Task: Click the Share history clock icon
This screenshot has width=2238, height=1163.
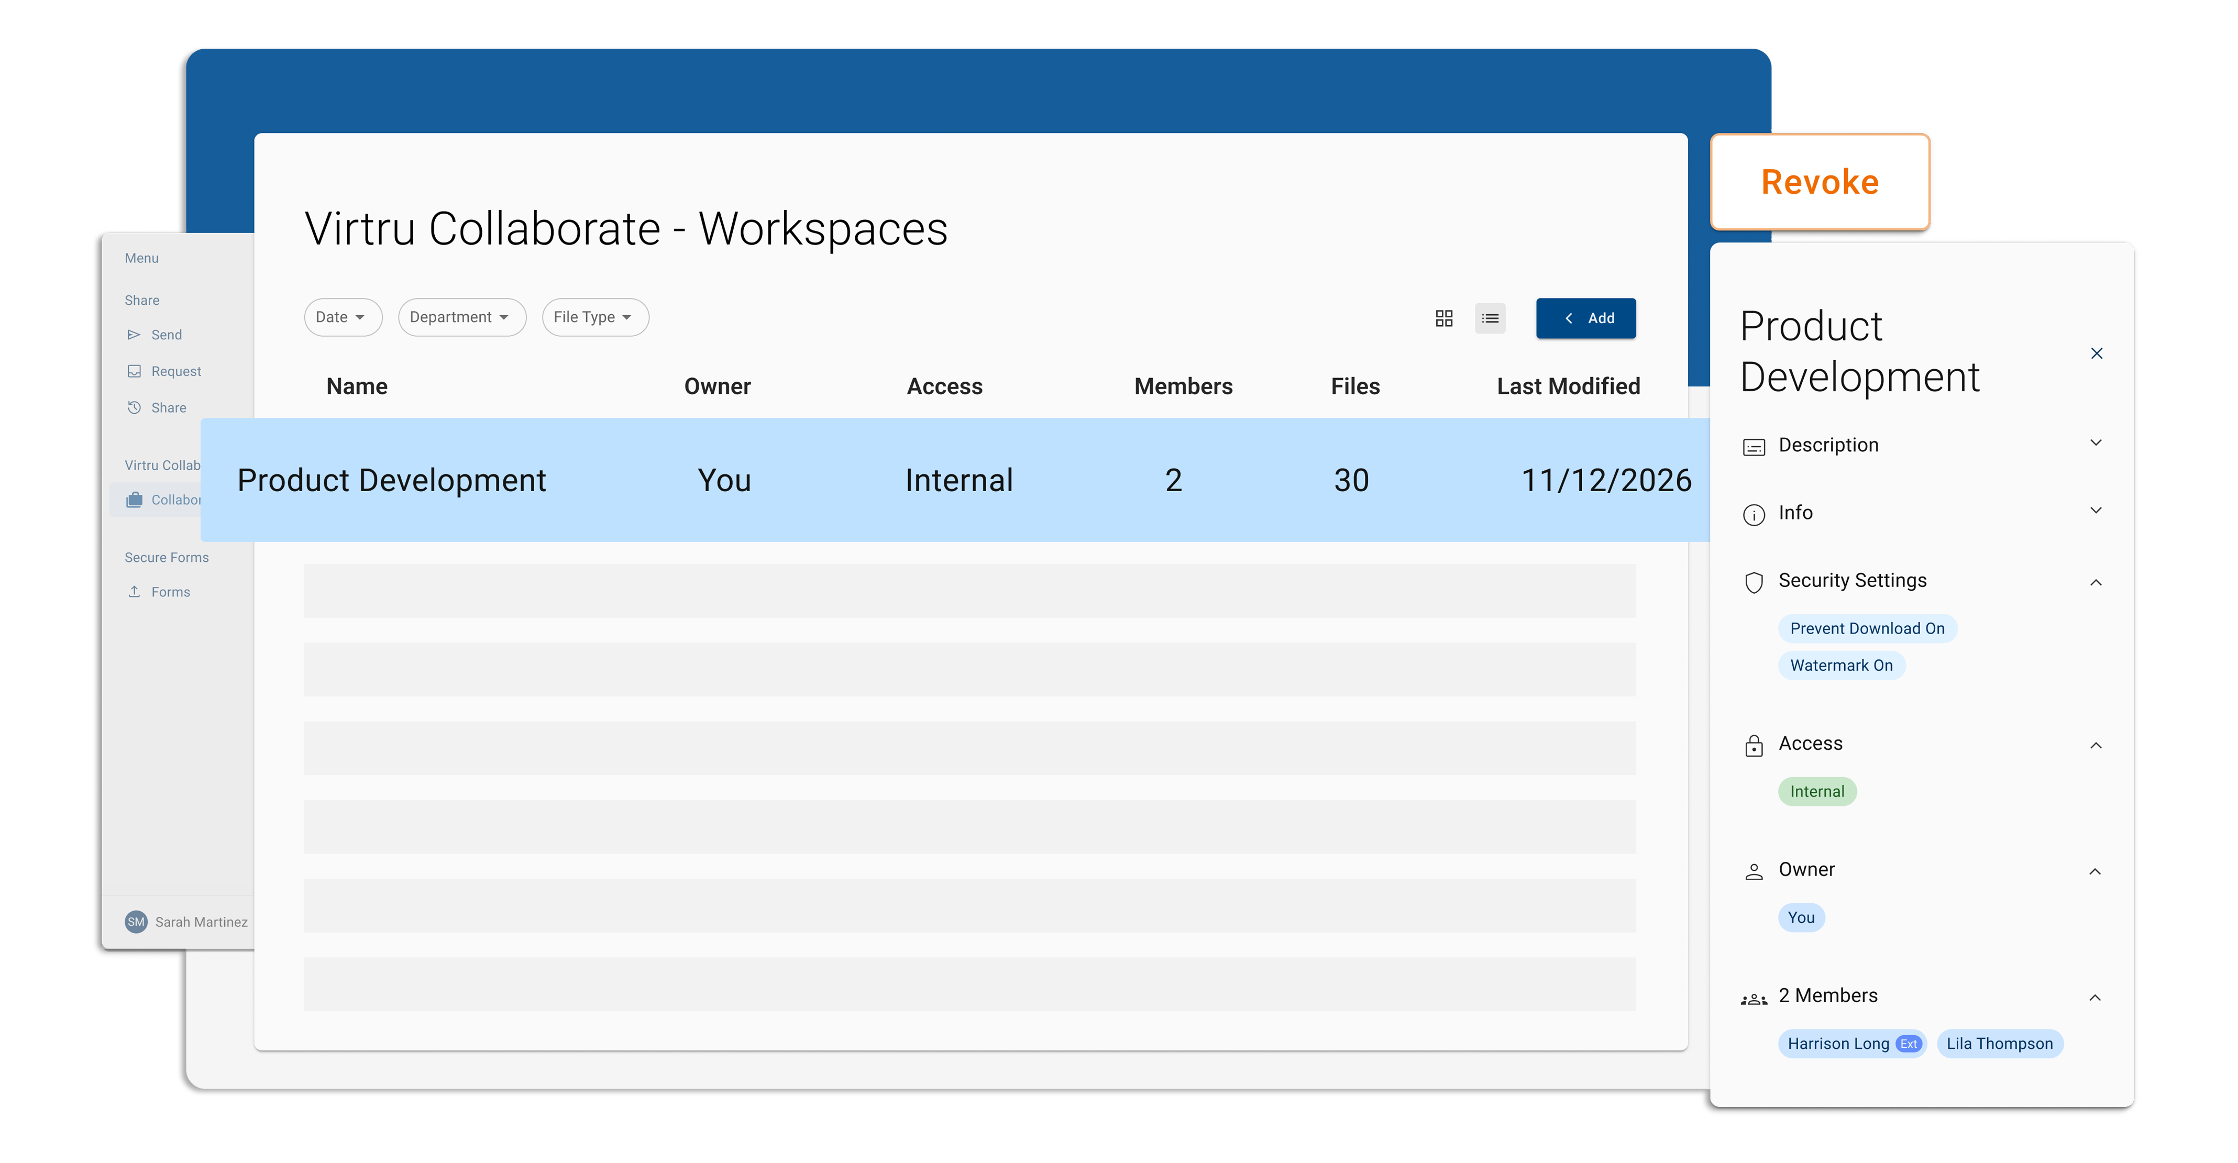Action: tap(134, 407)
